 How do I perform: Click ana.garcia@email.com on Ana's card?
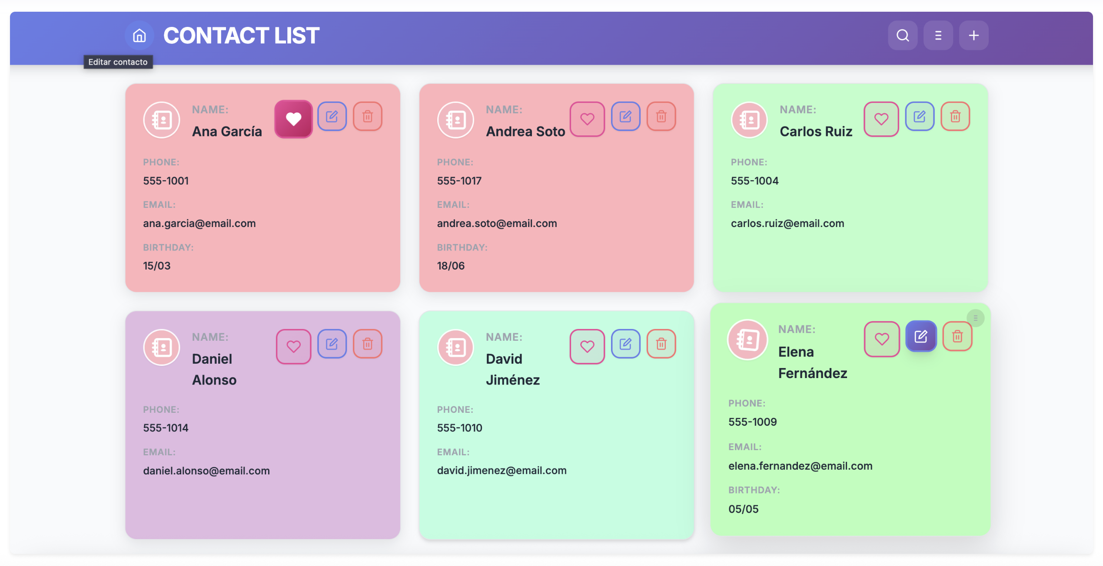click(199, 223)
